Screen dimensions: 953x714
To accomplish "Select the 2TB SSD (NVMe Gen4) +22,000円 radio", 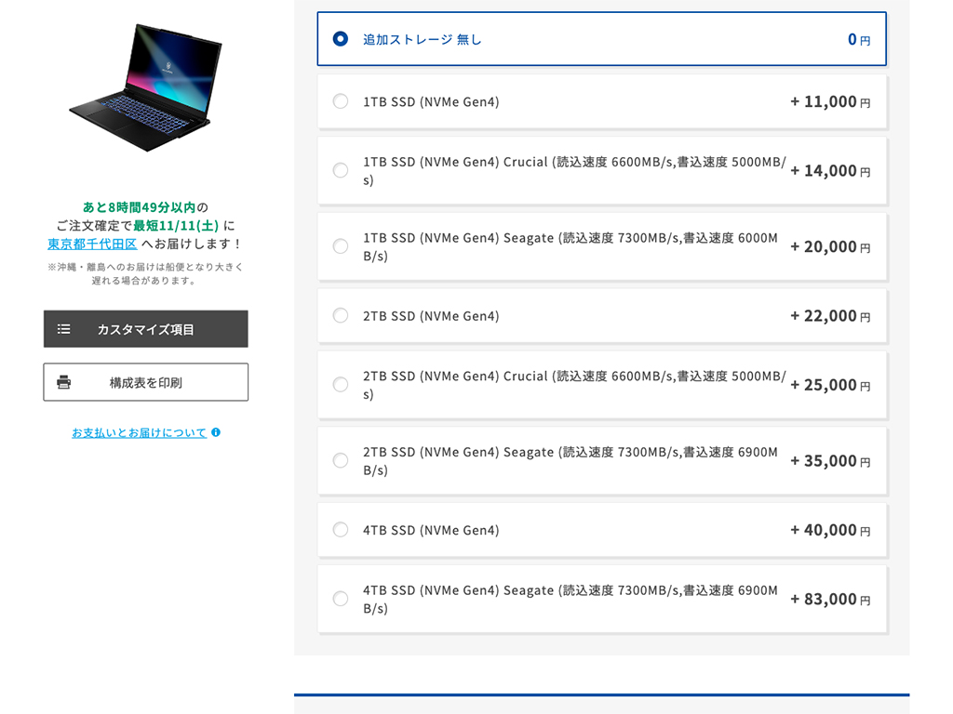I will [341, 315].
